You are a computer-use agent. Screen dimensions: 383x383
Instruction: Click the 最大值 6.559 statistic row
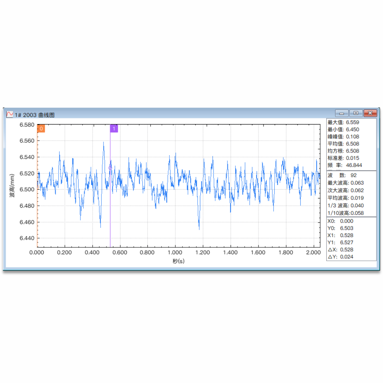343,122
